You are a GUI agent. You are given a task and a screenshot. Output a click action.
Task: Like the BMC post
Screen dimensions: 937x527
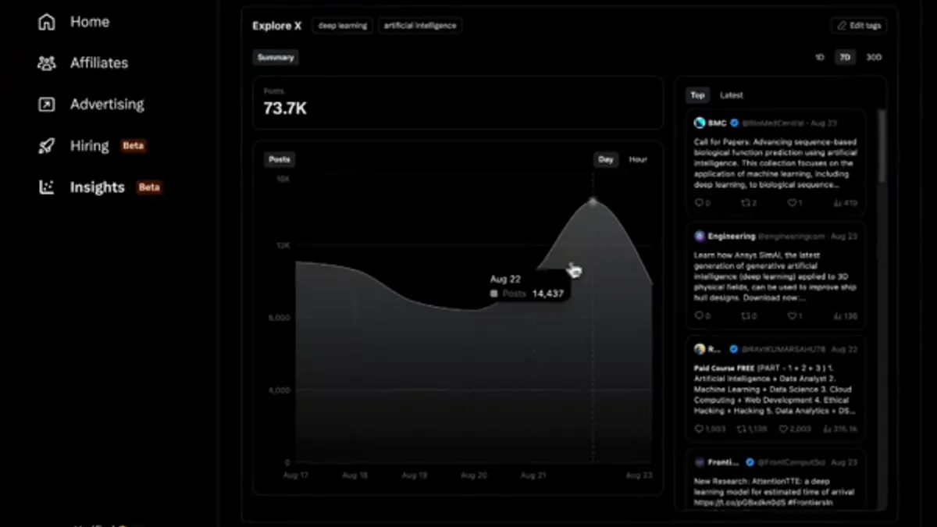794,203
